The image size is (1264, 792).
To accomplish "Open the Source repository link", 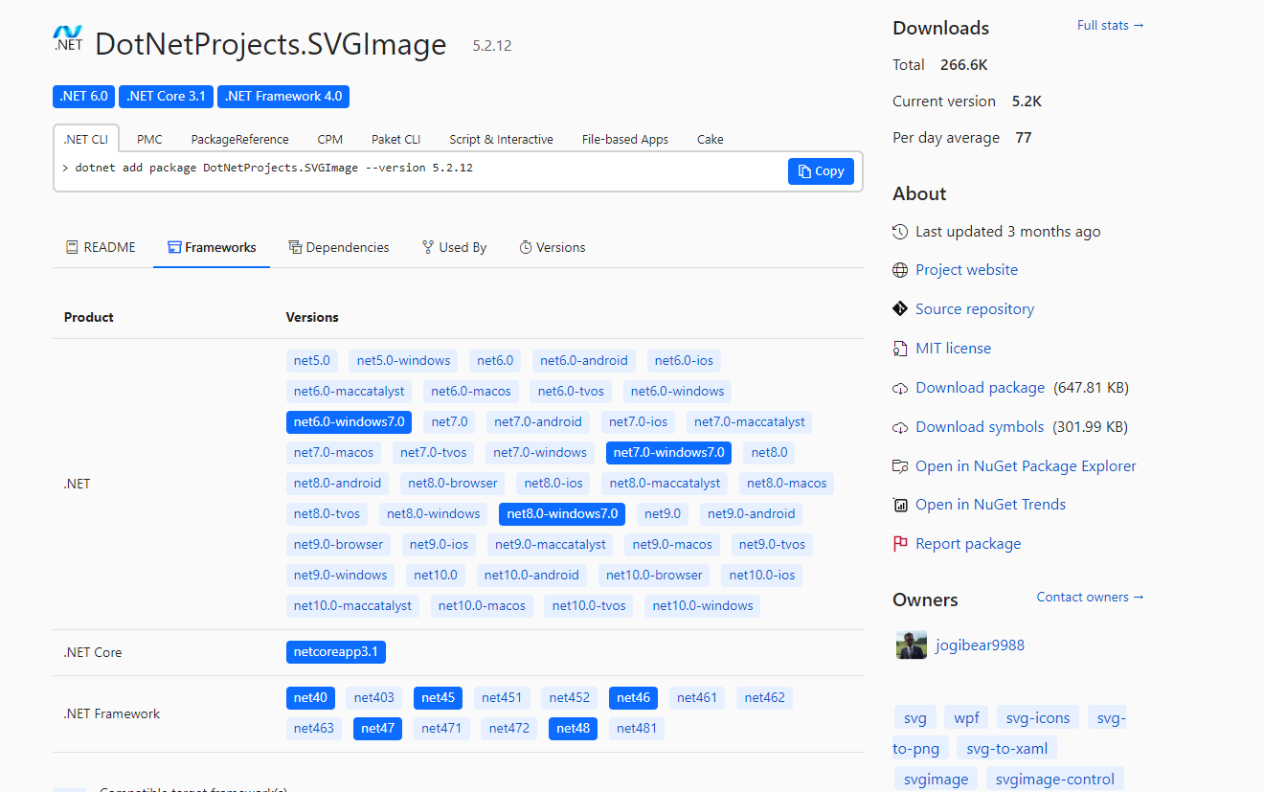I will (975, 309).
